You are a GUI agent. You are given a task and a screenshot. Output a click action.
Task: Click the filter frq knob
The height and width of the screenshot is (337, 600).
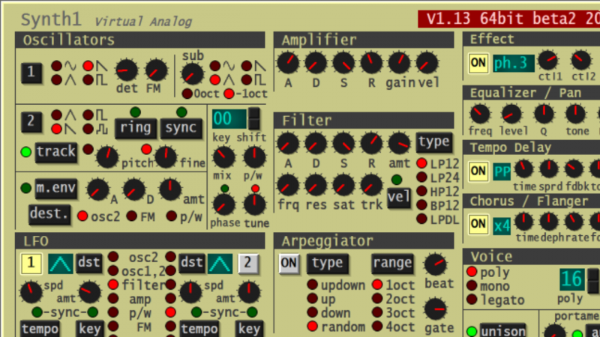click(288, 185)
